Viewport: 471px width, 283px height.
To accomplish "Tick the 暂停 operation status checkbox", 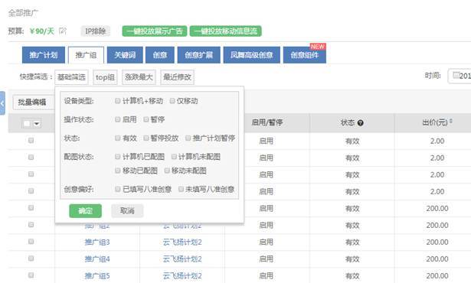I will point(146,119).
